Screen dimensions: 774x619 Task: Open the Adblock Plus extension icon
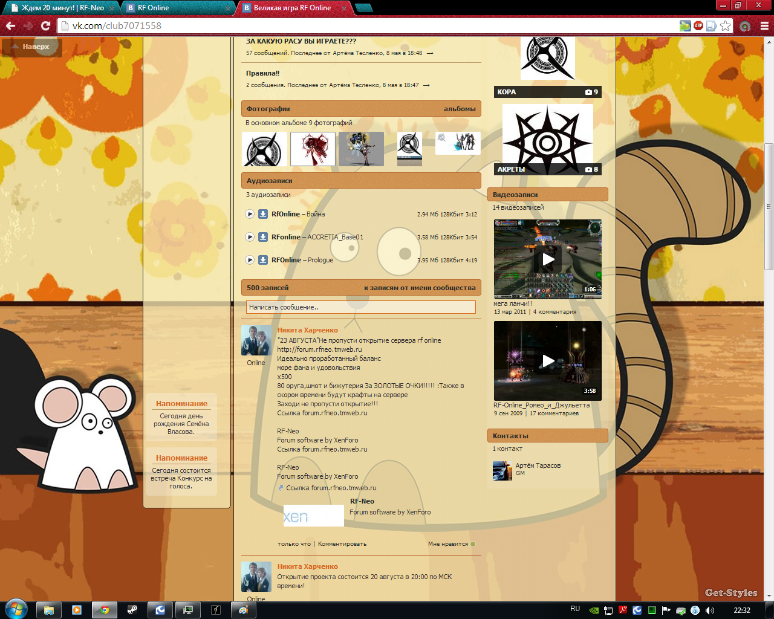pyautogui.click(x=698, y=25)
